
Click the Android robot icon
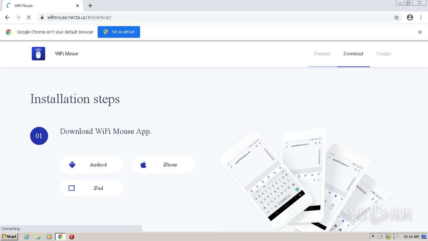coord(72,165)
